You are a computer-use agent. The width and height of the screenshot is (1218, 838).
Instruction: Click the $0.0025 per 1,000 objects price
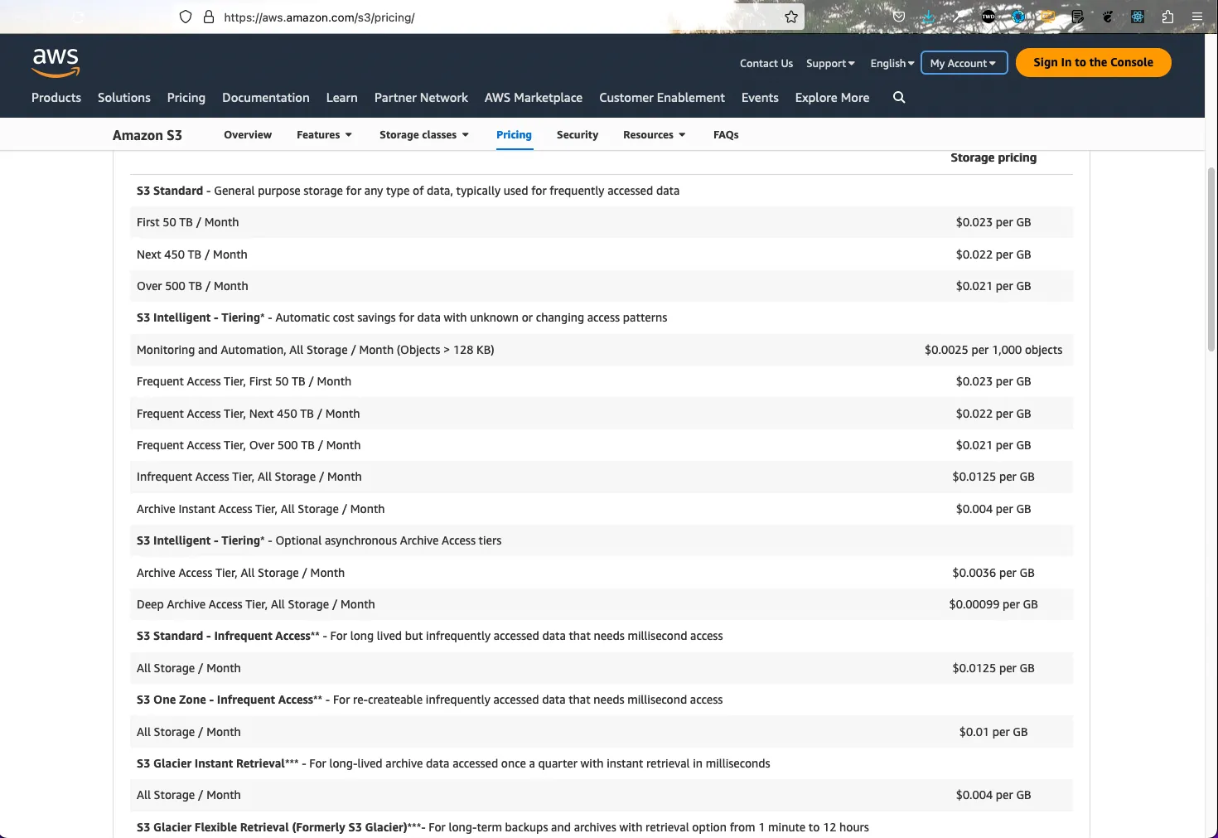click(x=993, y=350)
